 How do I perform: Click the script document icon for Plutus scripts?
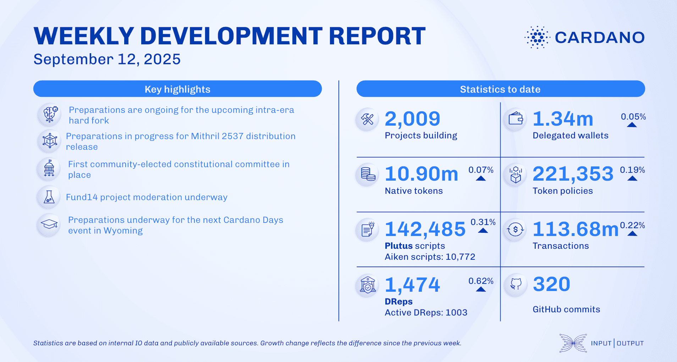pyautogui.click(x=368, y=230)
